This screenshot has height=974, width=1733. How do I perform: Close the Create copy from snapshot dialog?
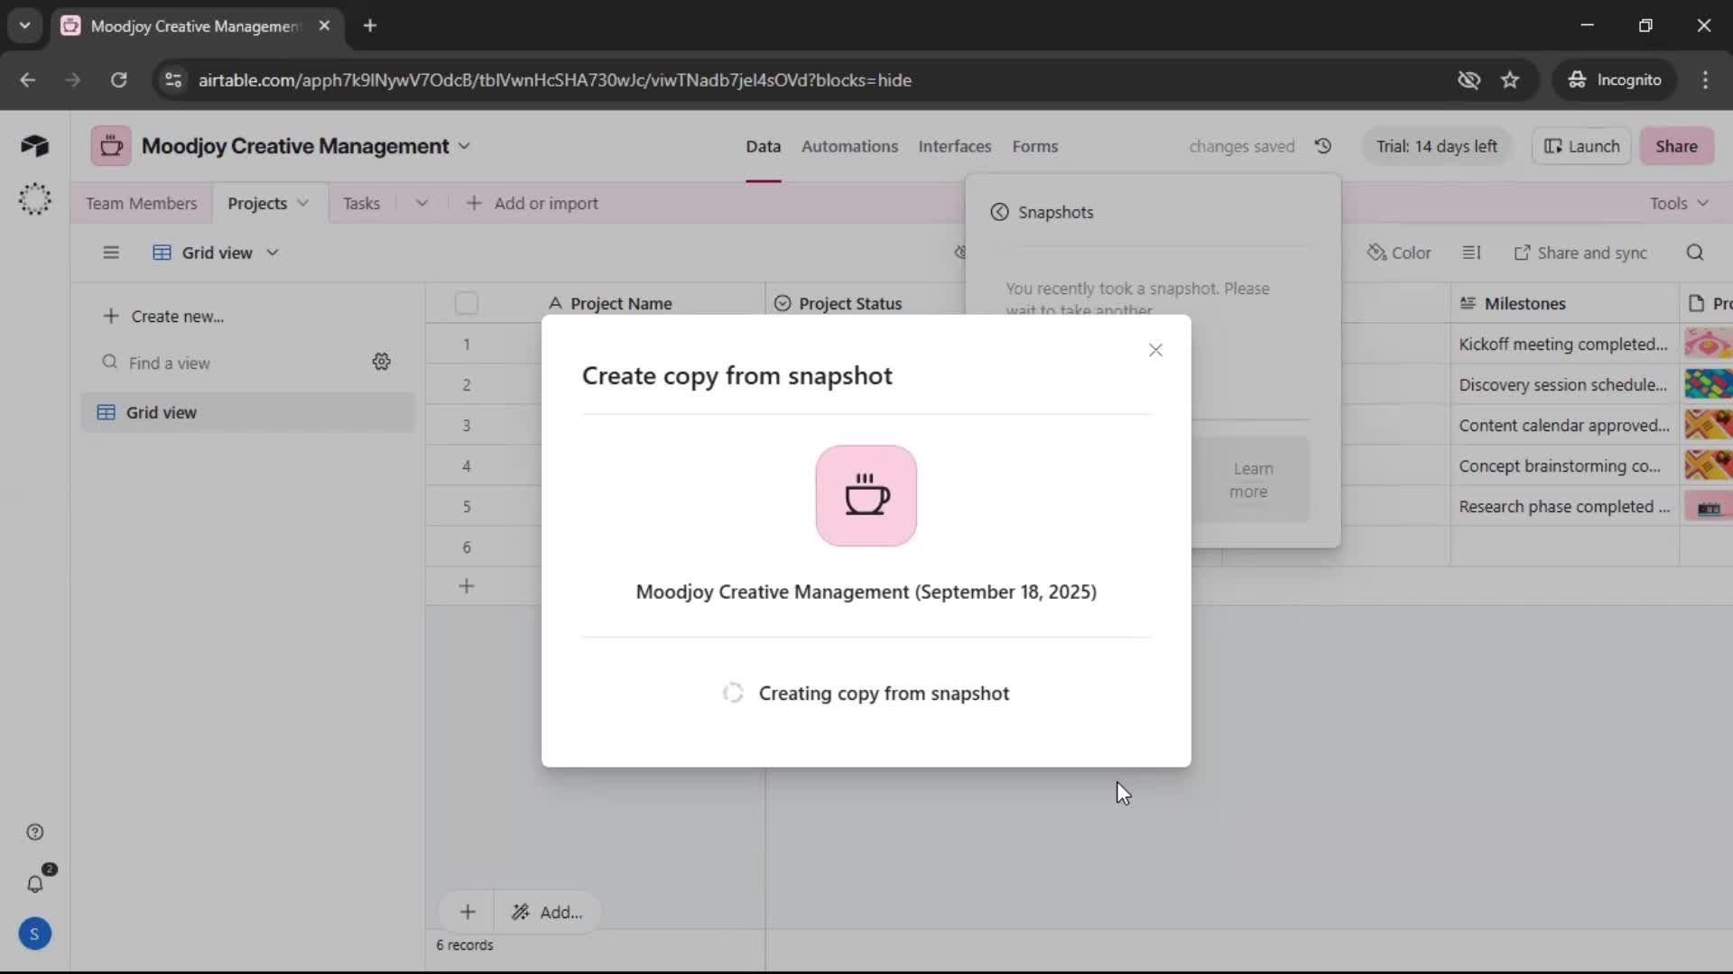(1155, 350)
